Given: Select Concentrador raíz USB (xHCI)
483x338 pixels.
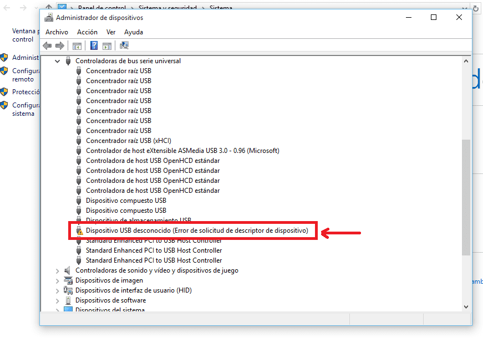Looking at the screenshot, I should pos(129,141).
